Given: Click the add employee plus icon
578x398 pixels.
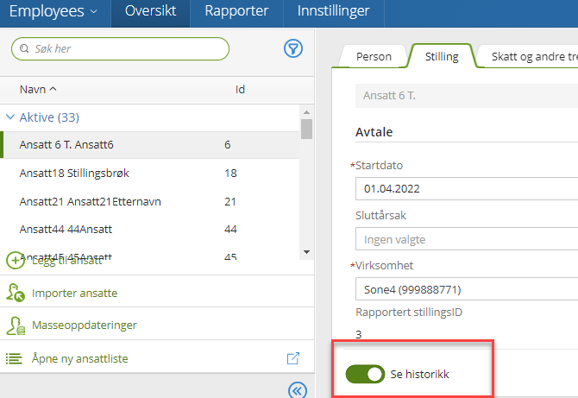Looking at the screenshot, I should [x=16, y=261].
